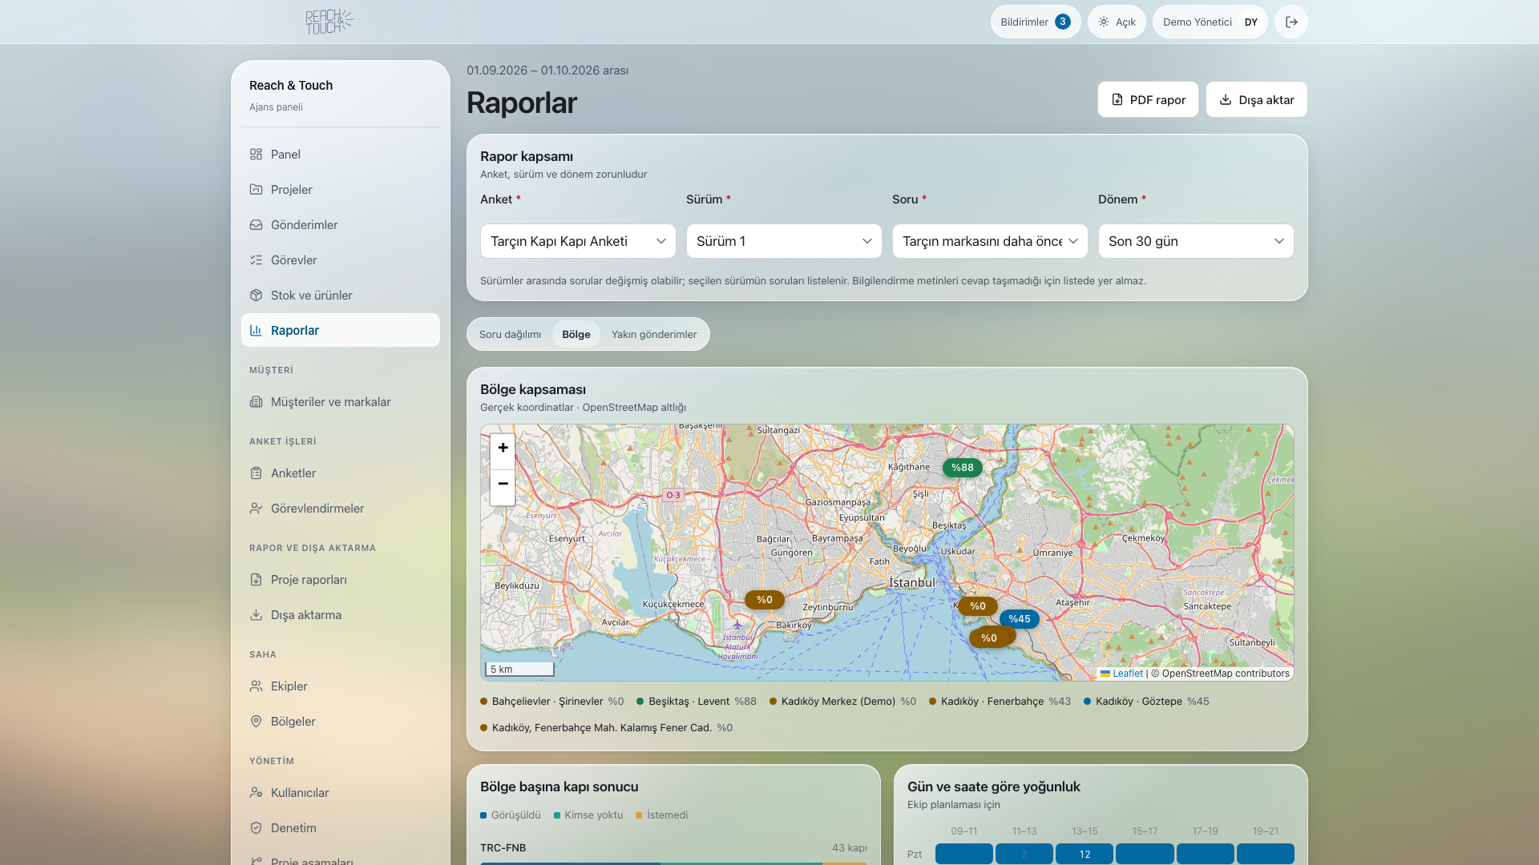The width and height of the screenshot is (1539, 865).
Task: Go to Gönderimler in sidebar
Action: pos(341,224)
